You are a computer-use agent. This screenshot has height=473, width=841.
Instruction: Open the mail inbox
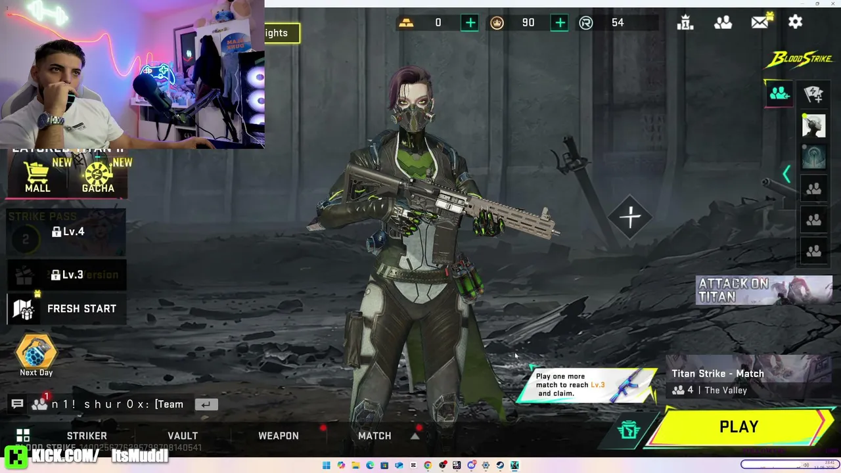(x=760, y=22)
